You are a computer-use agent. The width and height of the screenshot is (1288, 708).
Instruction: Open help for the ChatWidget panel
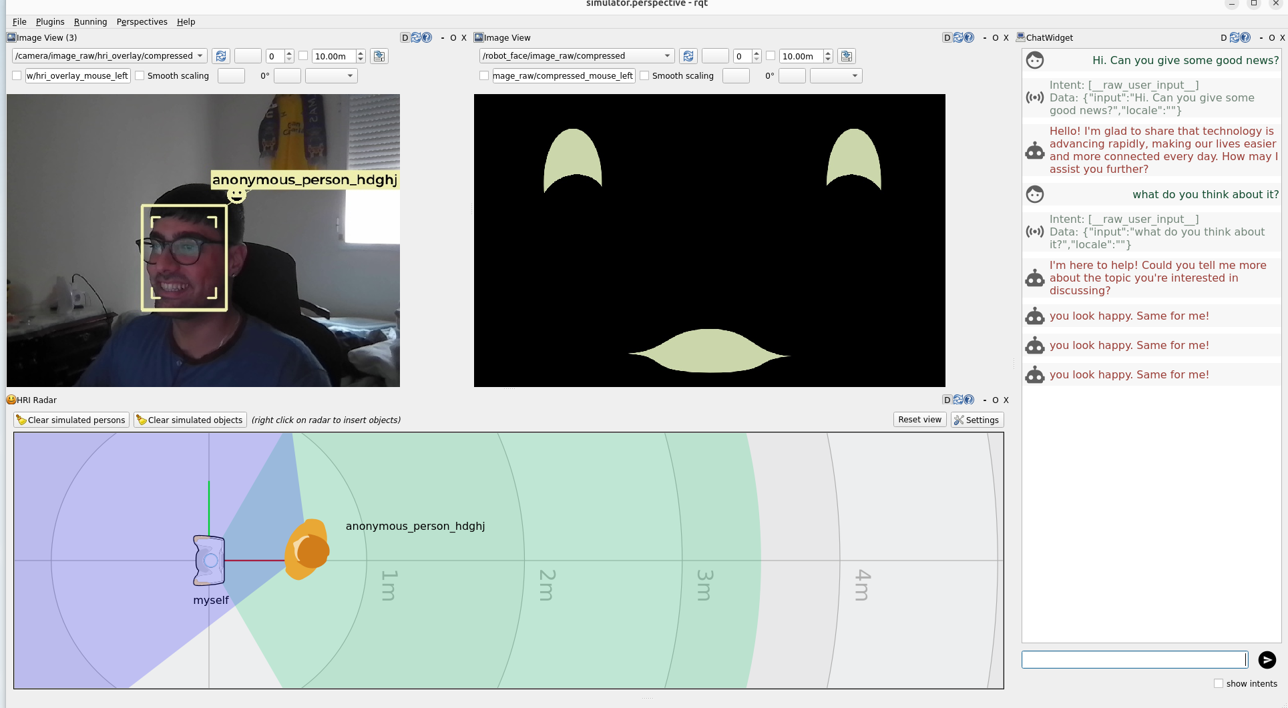point(1245,38)
